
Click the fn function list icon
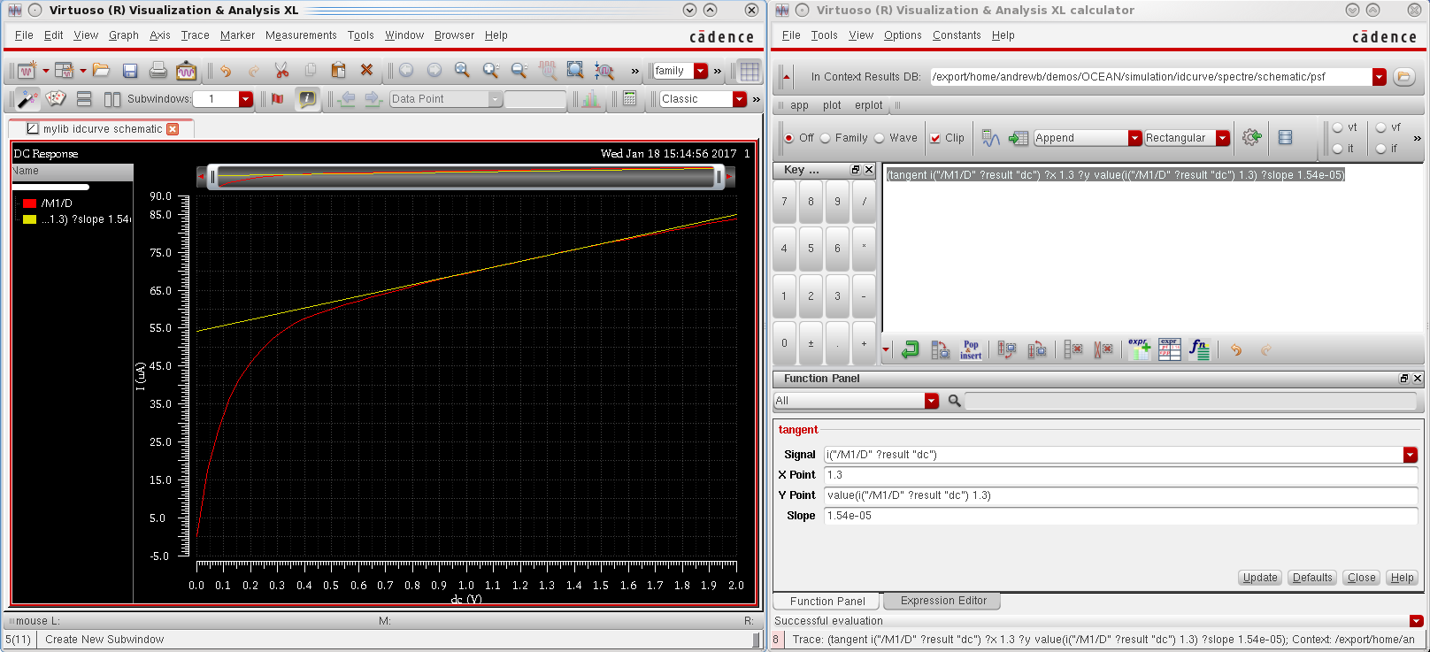pos(1199,349)
